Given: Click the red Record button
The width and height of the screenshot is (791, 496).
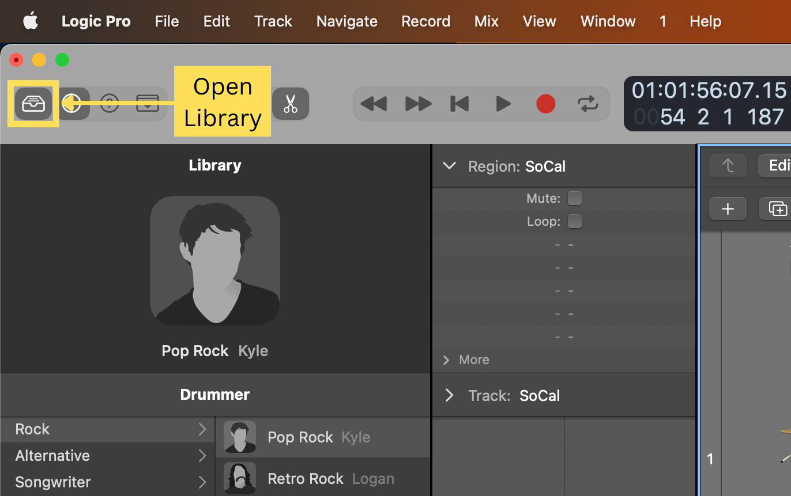Looking at the screenshot, I should [x=545, y=104].
